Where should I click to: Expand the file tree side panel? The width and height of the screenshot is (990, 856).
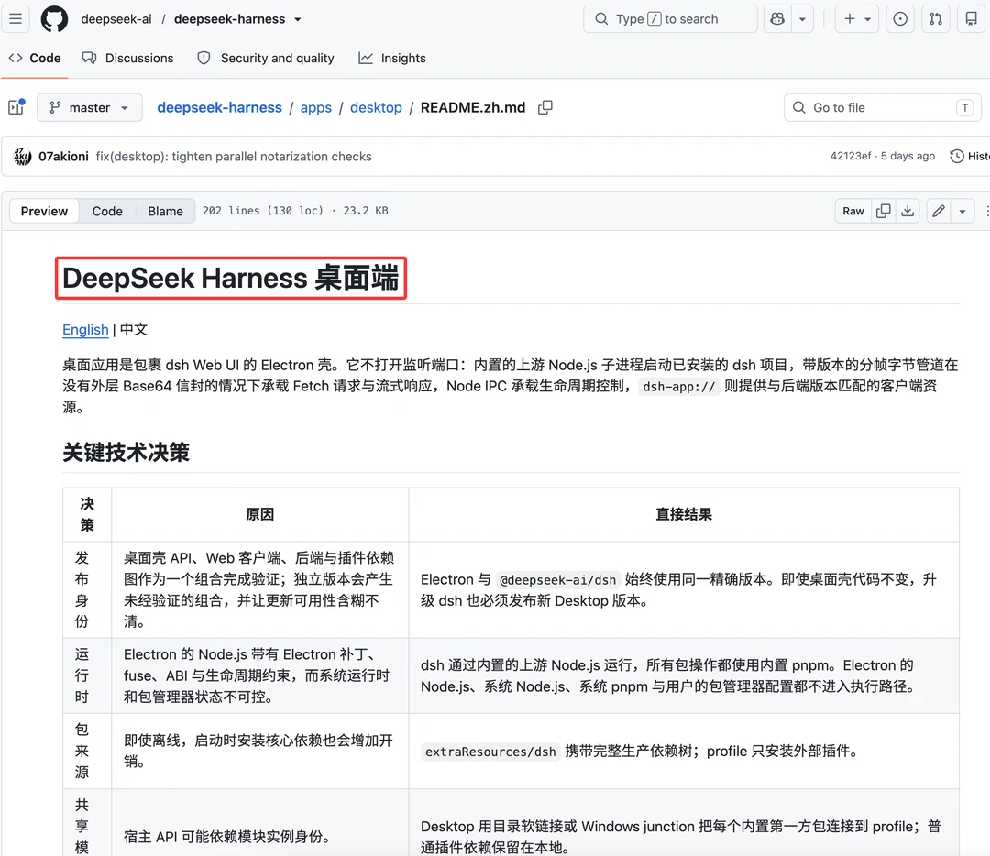click(x=16, y=107)
